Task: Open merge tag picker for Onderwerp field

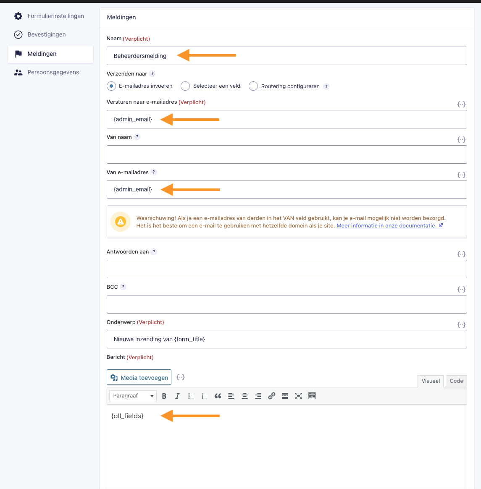Action: tap(461, 324)
